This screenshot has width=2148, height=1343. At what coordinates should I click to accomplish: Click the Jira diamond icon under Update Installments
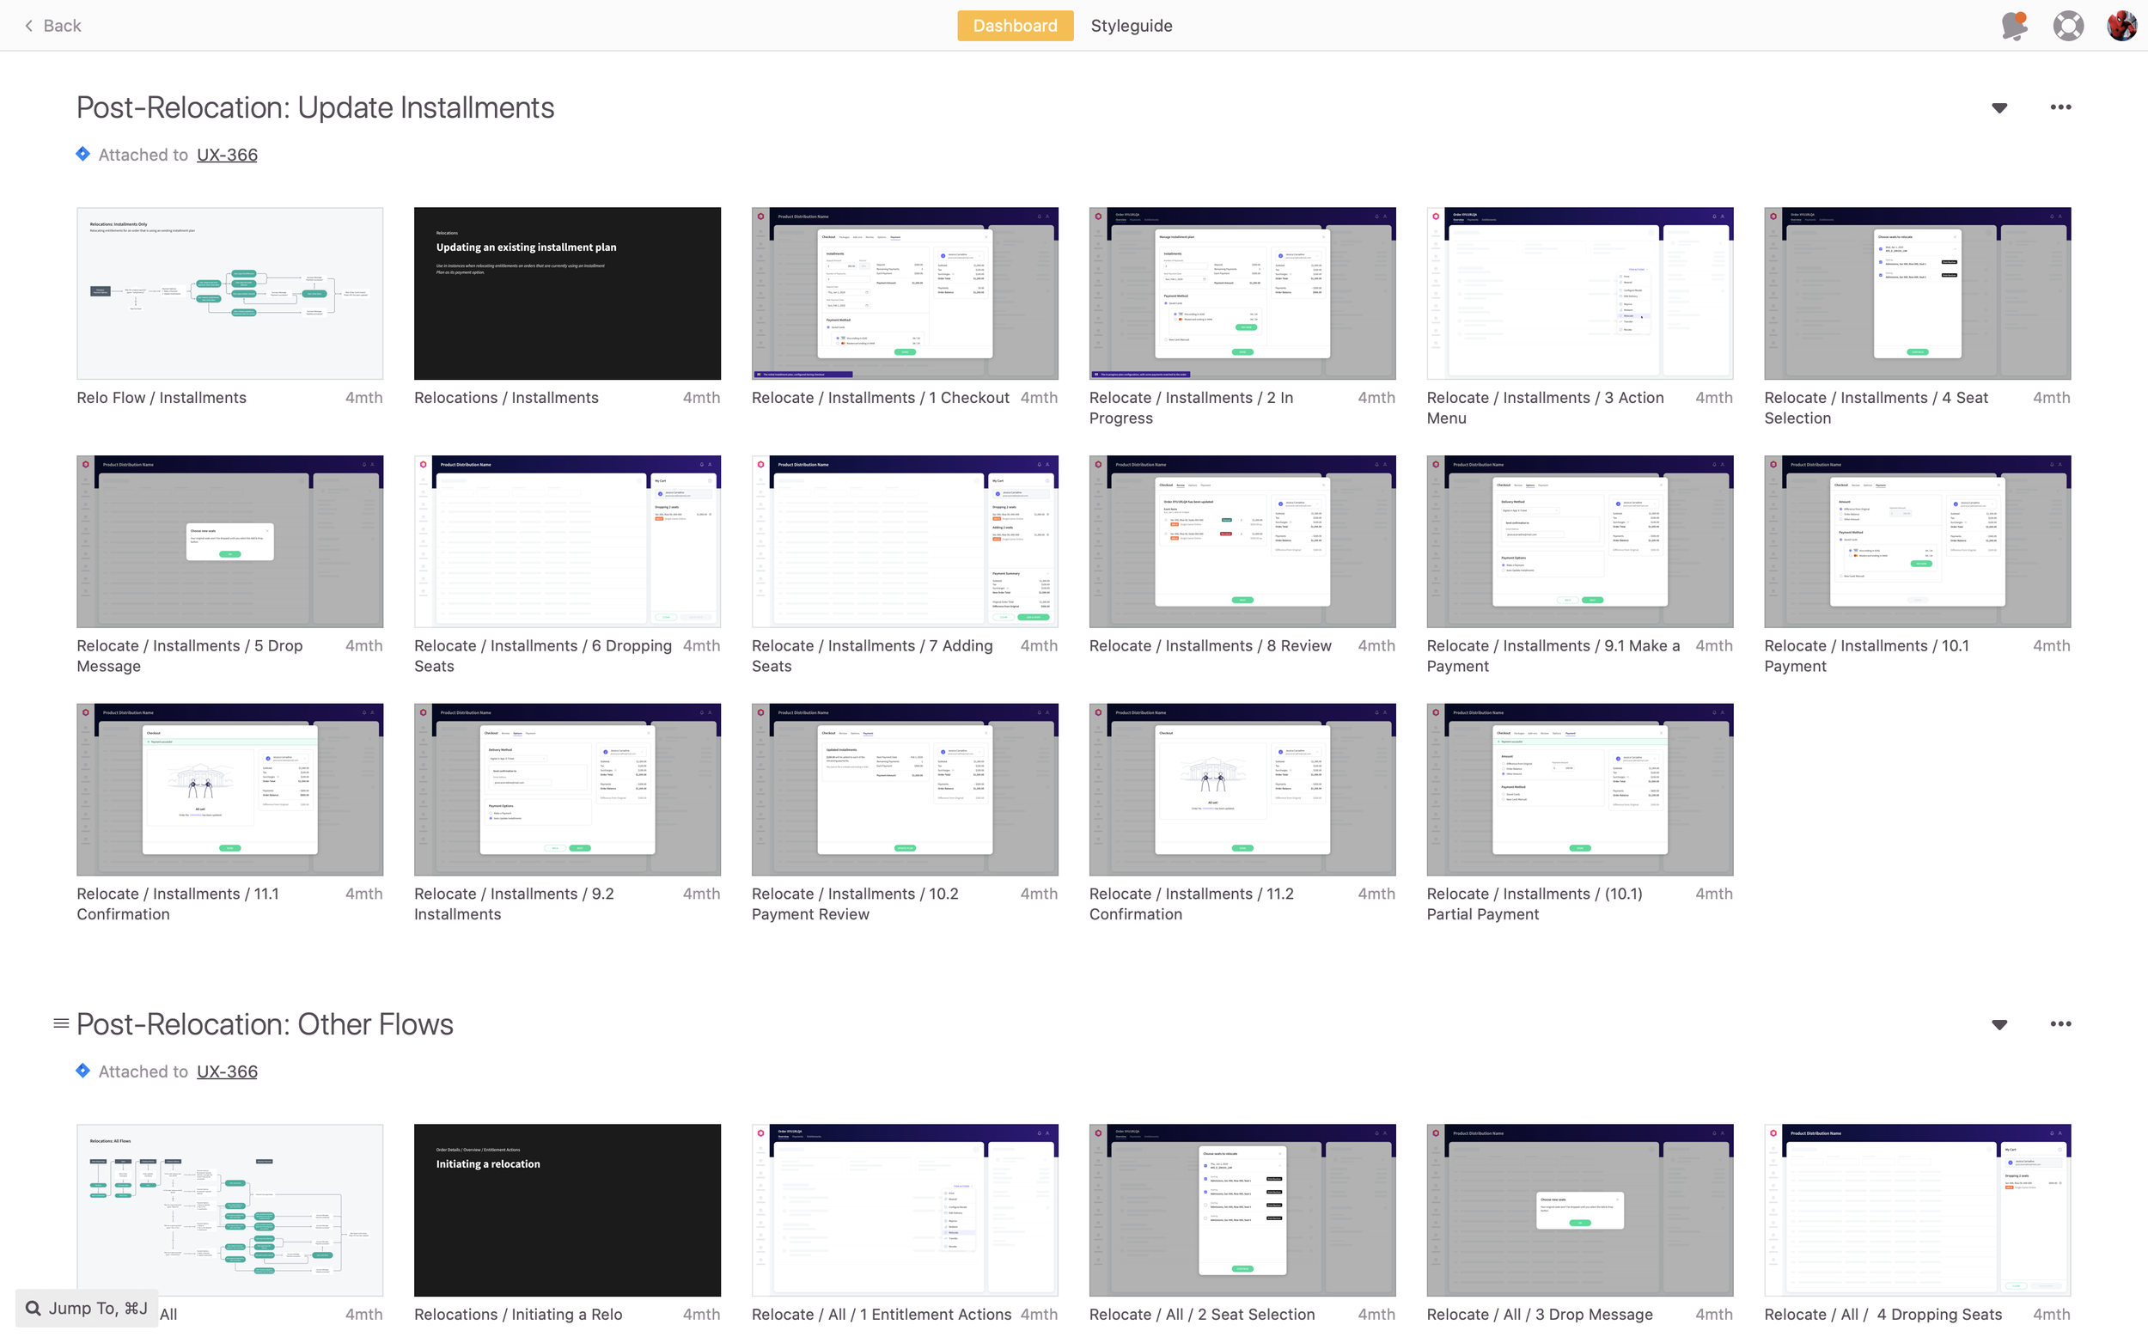82,154
